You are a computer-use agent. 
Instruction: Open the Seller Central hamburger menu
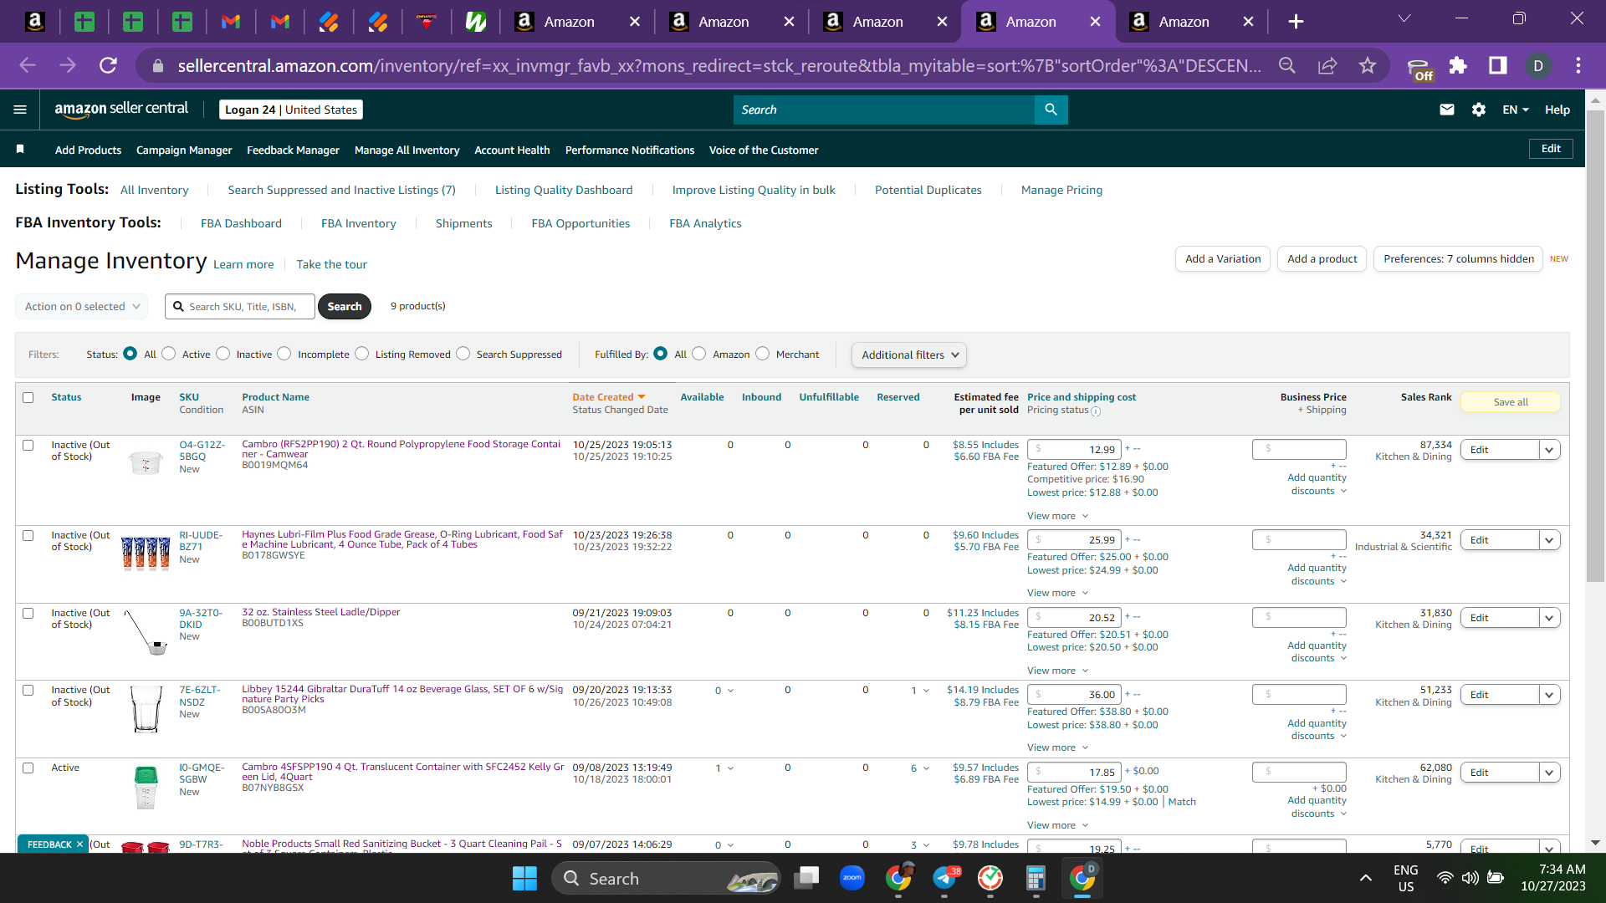pyautogui.click(x=20, y=110)
